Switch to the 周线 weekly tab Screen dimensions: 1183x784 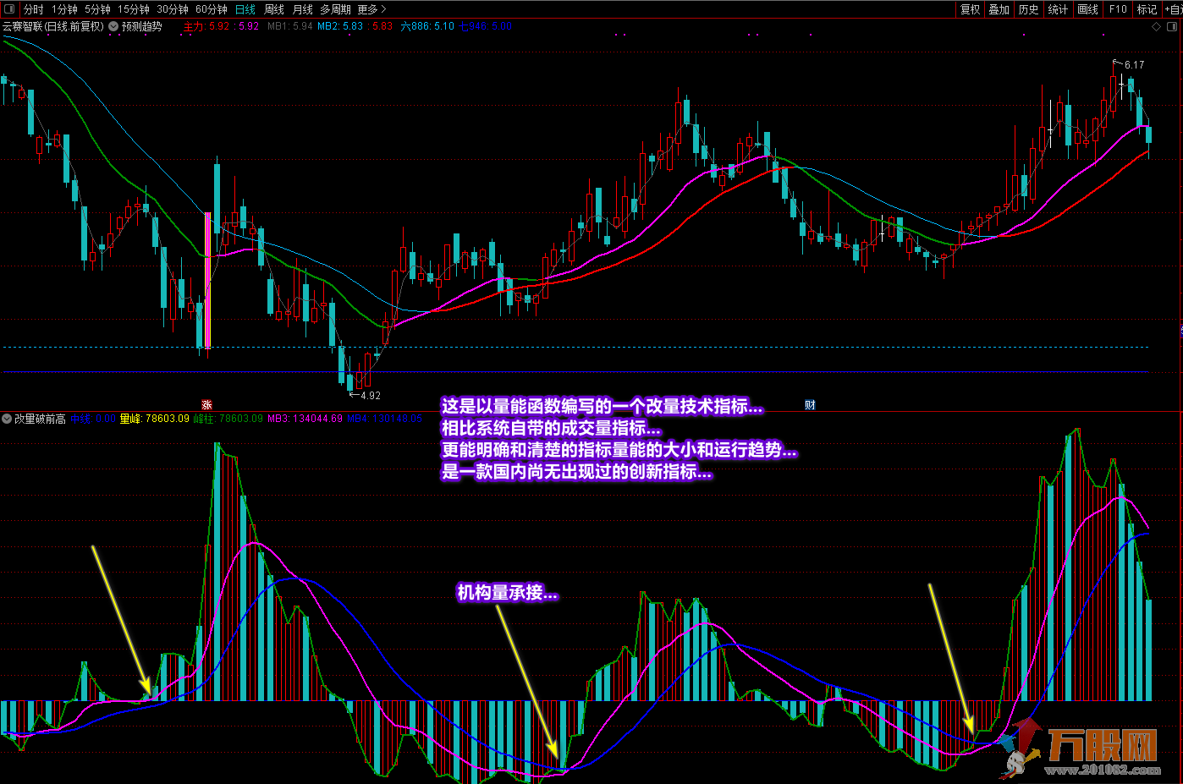tap(274, 9)
